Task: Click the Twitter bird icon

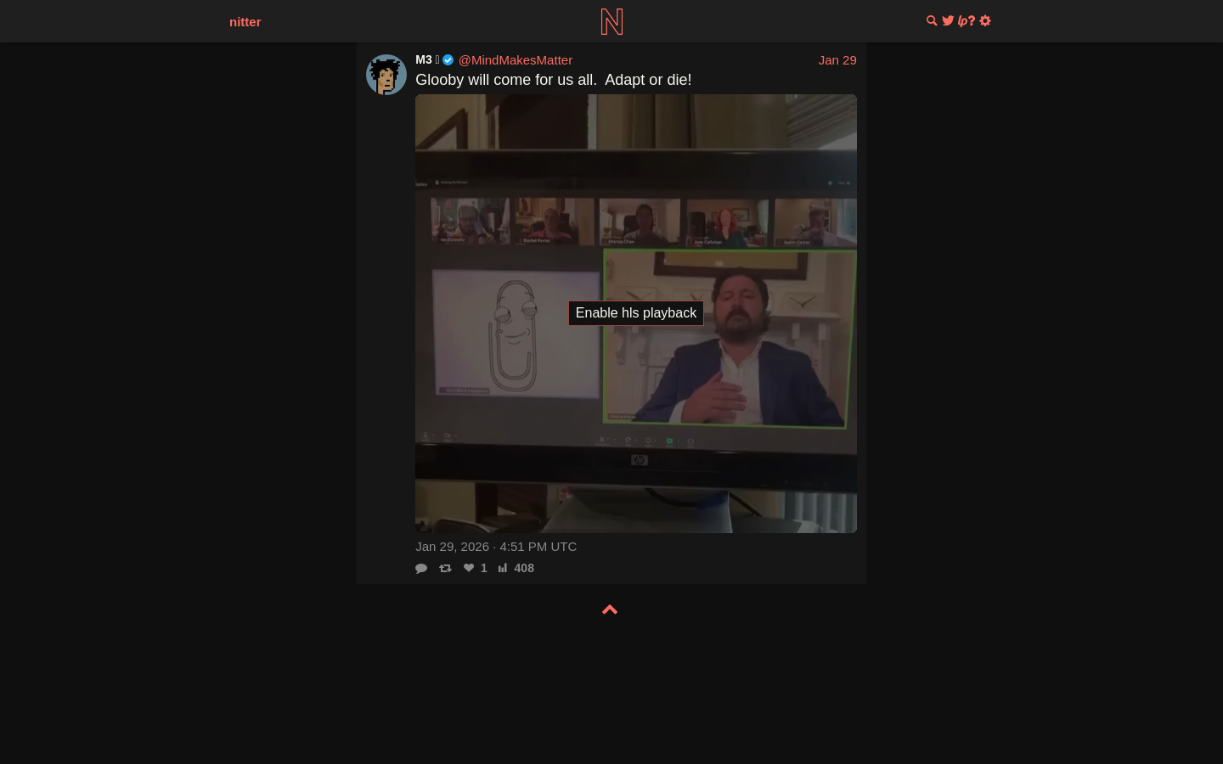Action: point(948,21)
